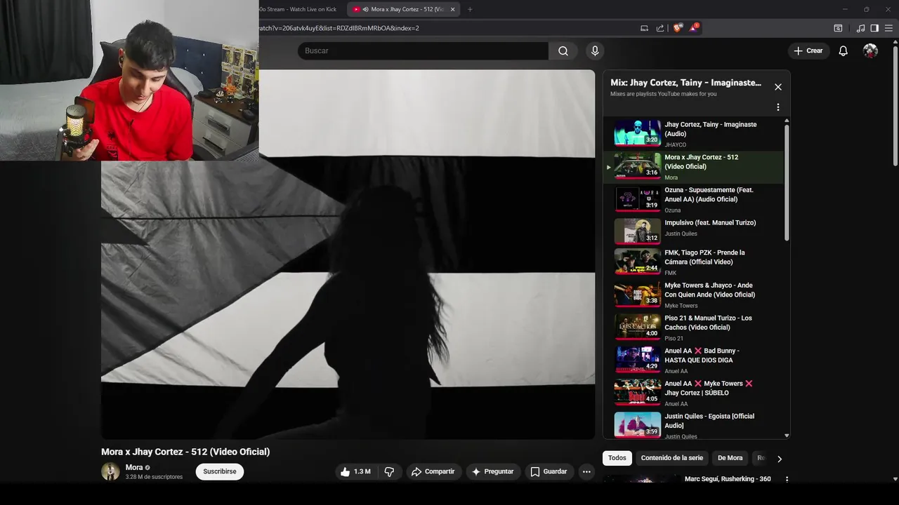The width and height of the screenshot is (899, 505).
Task: Save video with Guardar
Action: pyautogui.click(x=549, y=471)
